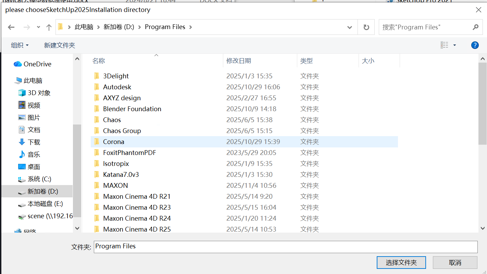
Task: Click the folder icon beside Chaos Group
Action: point(97,131)
